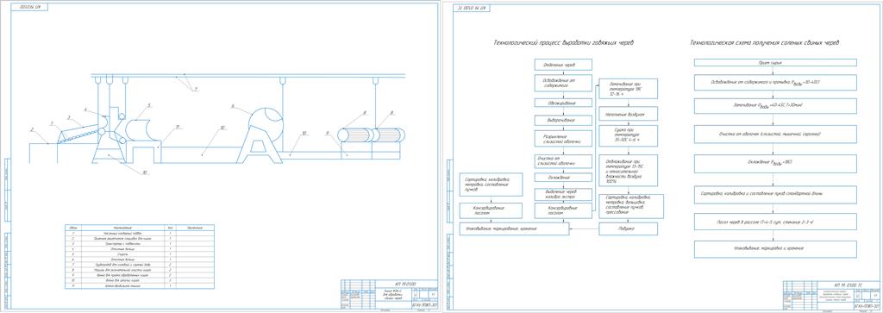Click the single-word "Охлаждение" box
Image resolution: width=883 pixels, height=313 pixels.
pyautogui.click(x=563, y=178)
